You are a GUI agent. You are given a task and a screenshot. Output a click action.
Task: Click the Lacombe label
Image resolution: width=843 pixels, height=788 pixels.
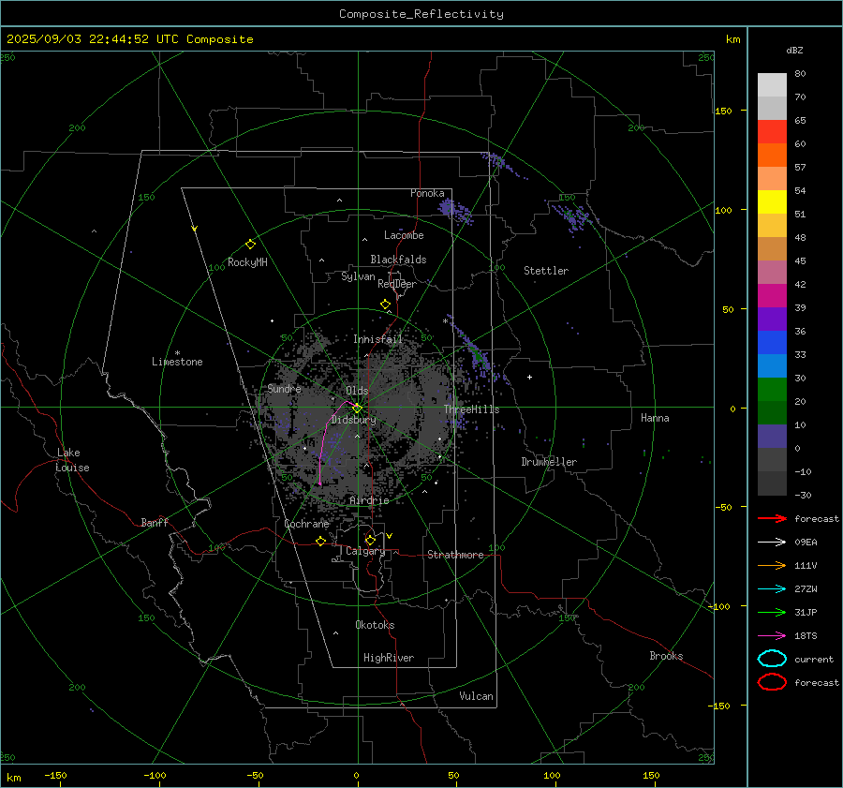tap(404, 235)
